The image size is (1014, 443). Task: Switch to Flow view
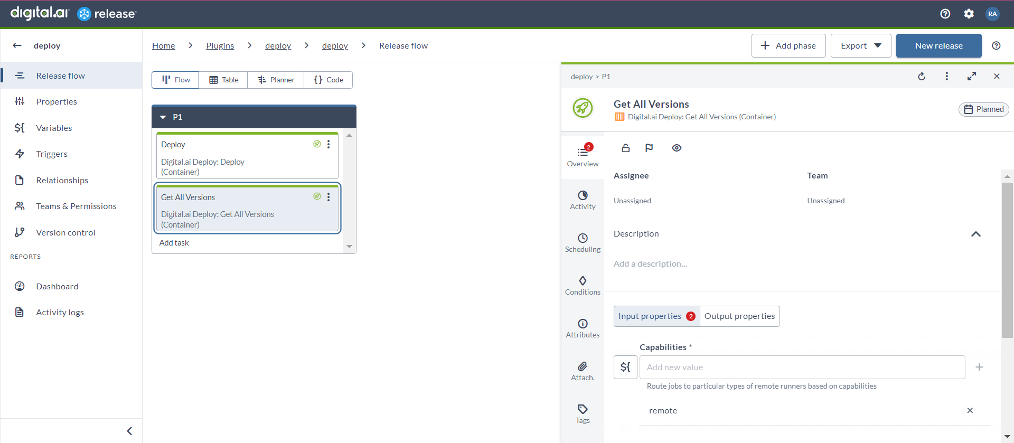tap(175, 80)
